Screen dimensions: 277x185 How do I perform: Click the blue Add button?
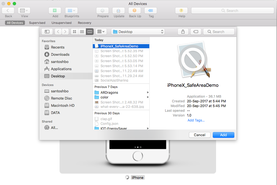(x=224, y=135)
